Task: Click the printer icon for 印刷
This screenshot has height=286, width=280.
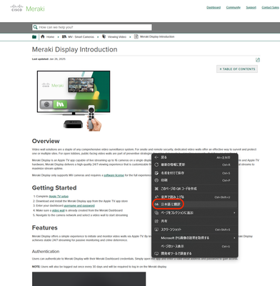Action: click(x=156, y=180)
